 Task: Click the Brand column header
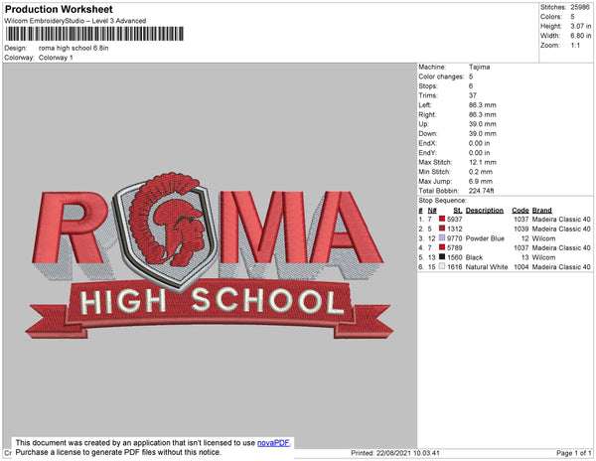(541, 211)
